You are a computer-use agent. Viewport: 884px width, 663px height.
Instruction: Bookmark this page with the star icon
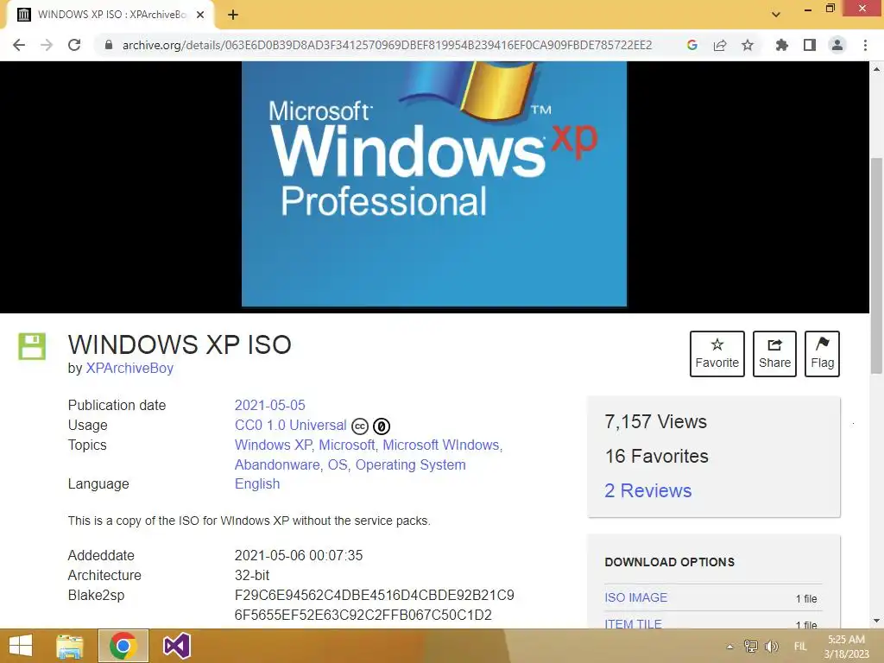[748, 45]
